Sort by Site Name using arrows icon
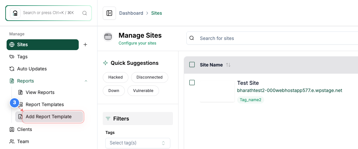Screen dimensions: 358x149 (228, 65)
